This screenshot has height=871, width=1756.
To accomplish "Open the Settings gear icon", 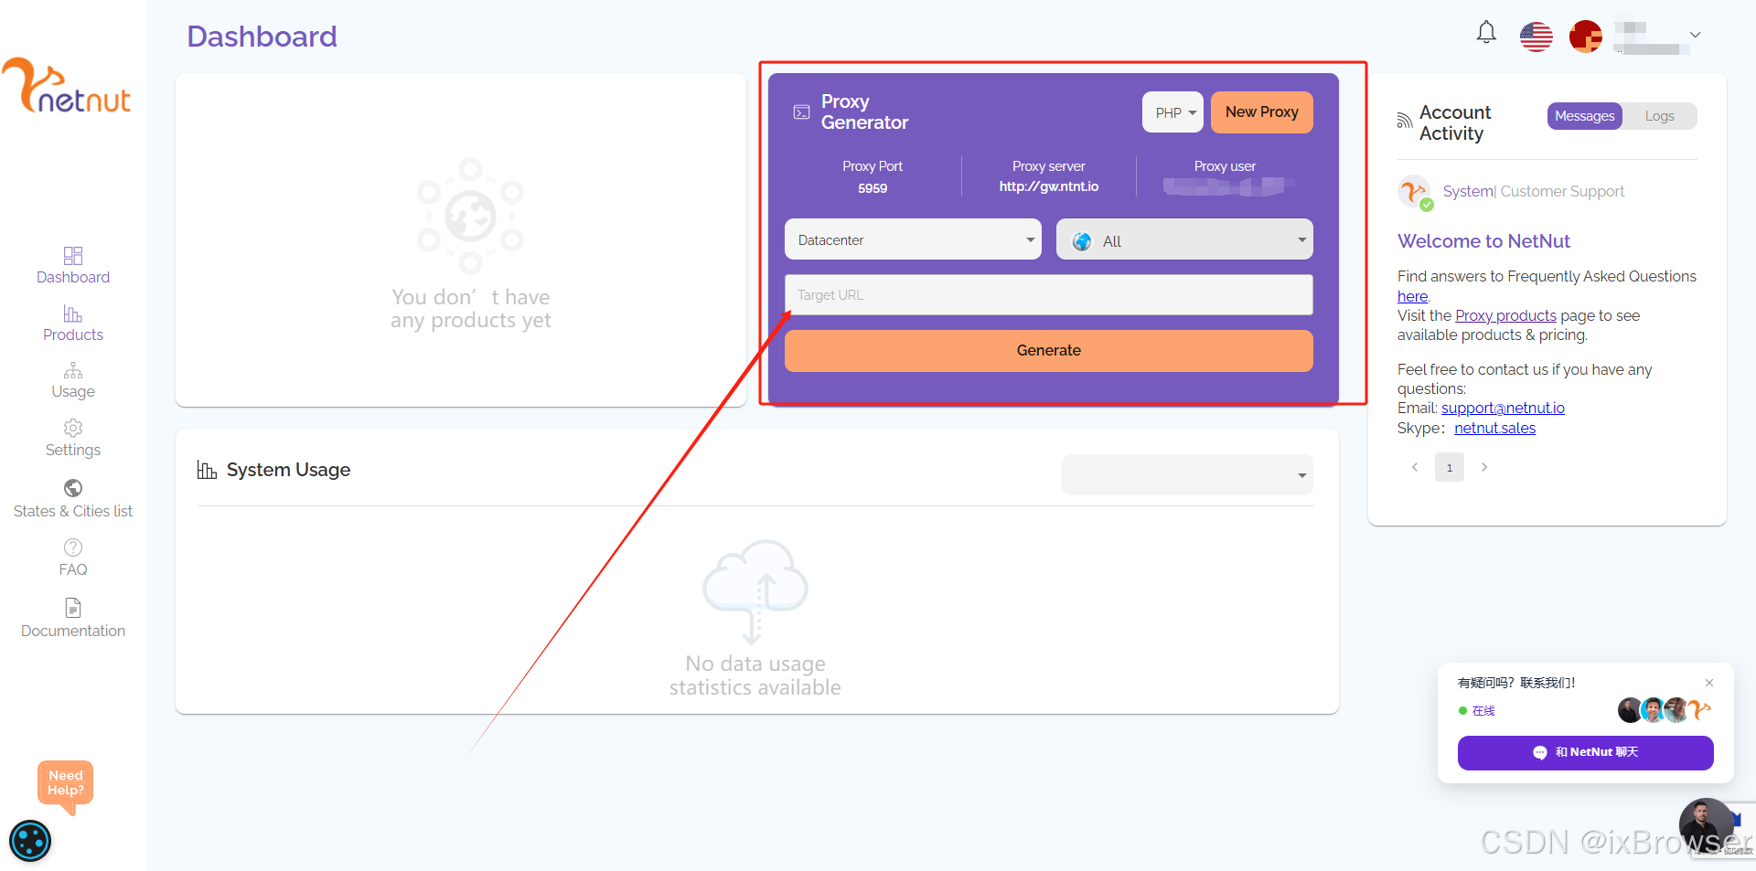I will point(73,428).
